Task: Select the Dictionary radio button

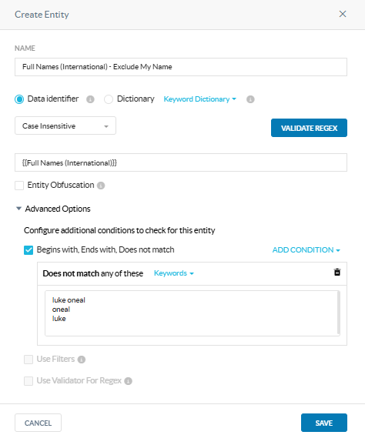Action: click(x=109, y=99)
